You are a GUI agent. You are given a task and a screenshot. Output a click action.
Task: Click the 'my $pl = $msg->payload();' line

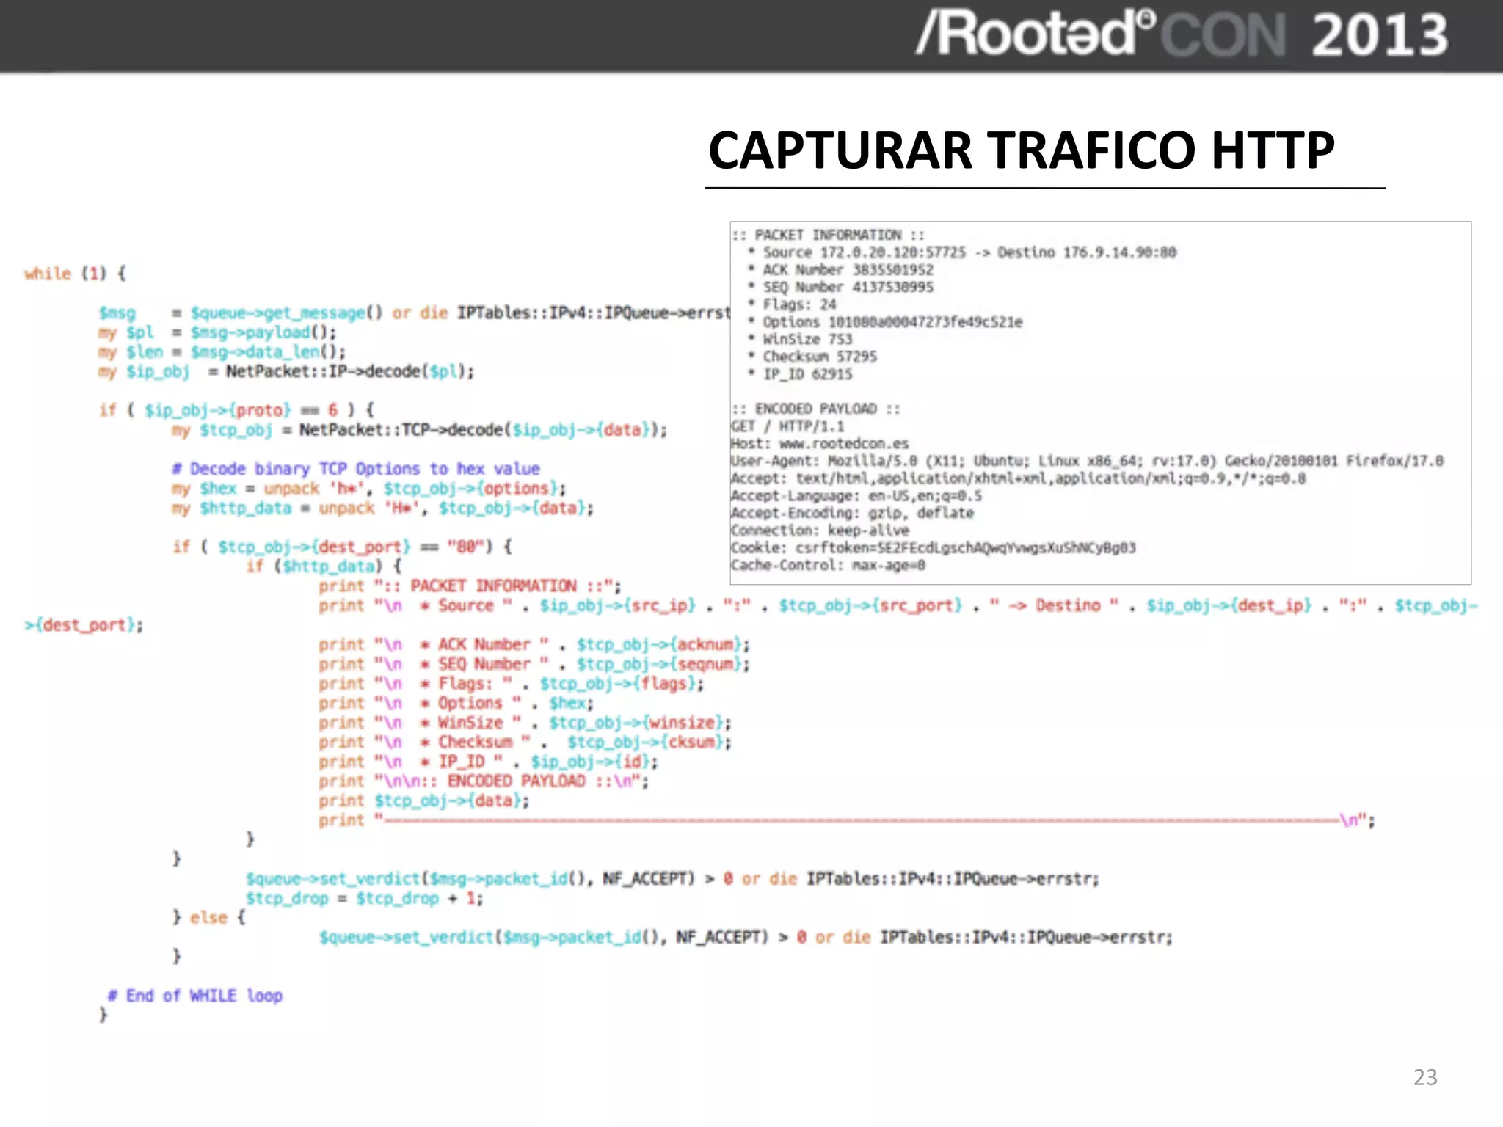[217, 332]
